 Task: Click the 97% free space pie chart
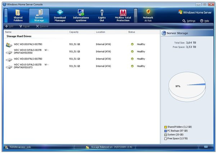[187, 87]
